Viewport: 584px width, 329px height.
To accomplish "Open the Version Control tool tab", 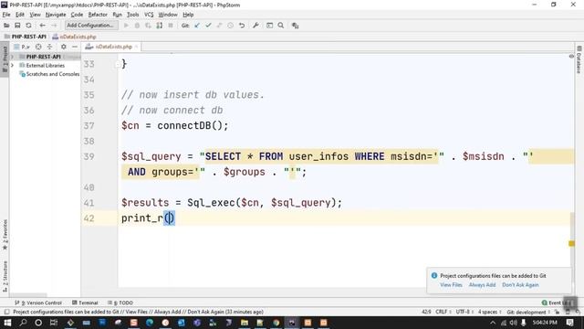I will 38,302.
